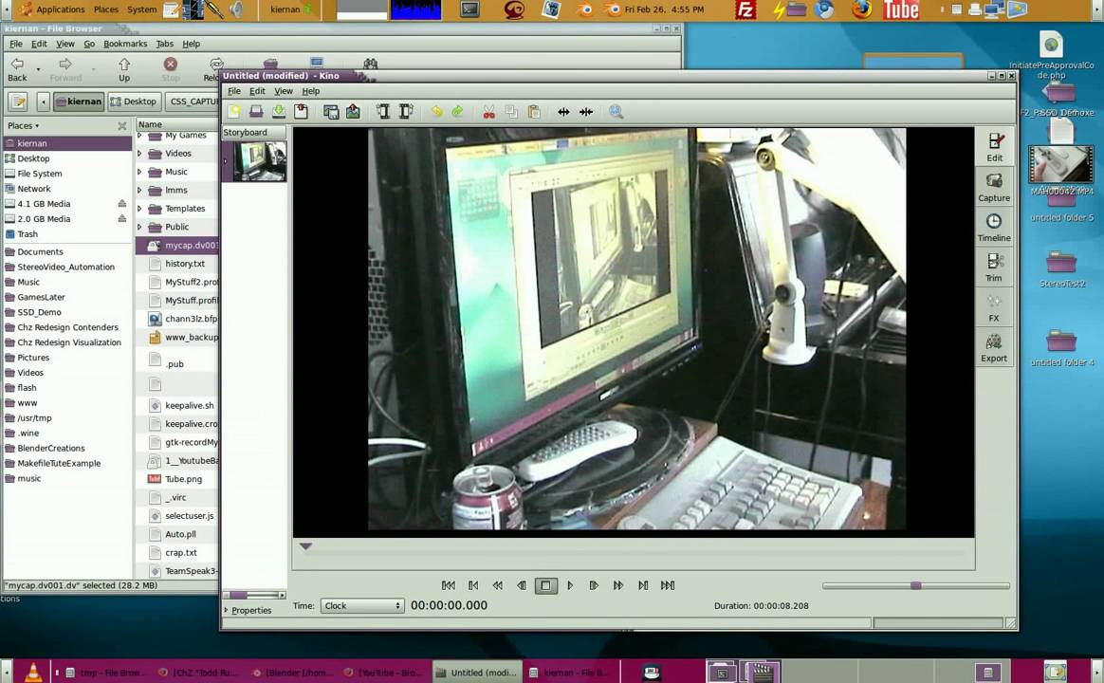Click the Paste clipboard icon in Kino toolbar
Viewport: 1104px width, 683px height.
534,111
